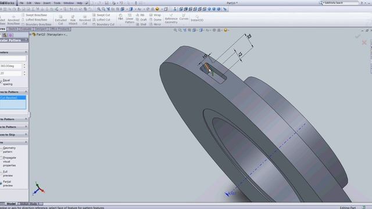Select the Extruded Cut tool
The width and height of the screenshot is (372, 209).
[x=60, y=20]
